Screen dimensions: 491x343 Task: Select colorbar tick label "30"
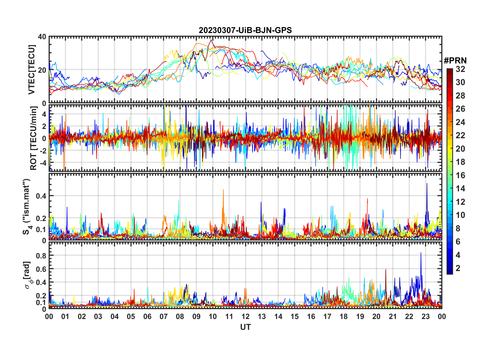click(x=460, y=82)
